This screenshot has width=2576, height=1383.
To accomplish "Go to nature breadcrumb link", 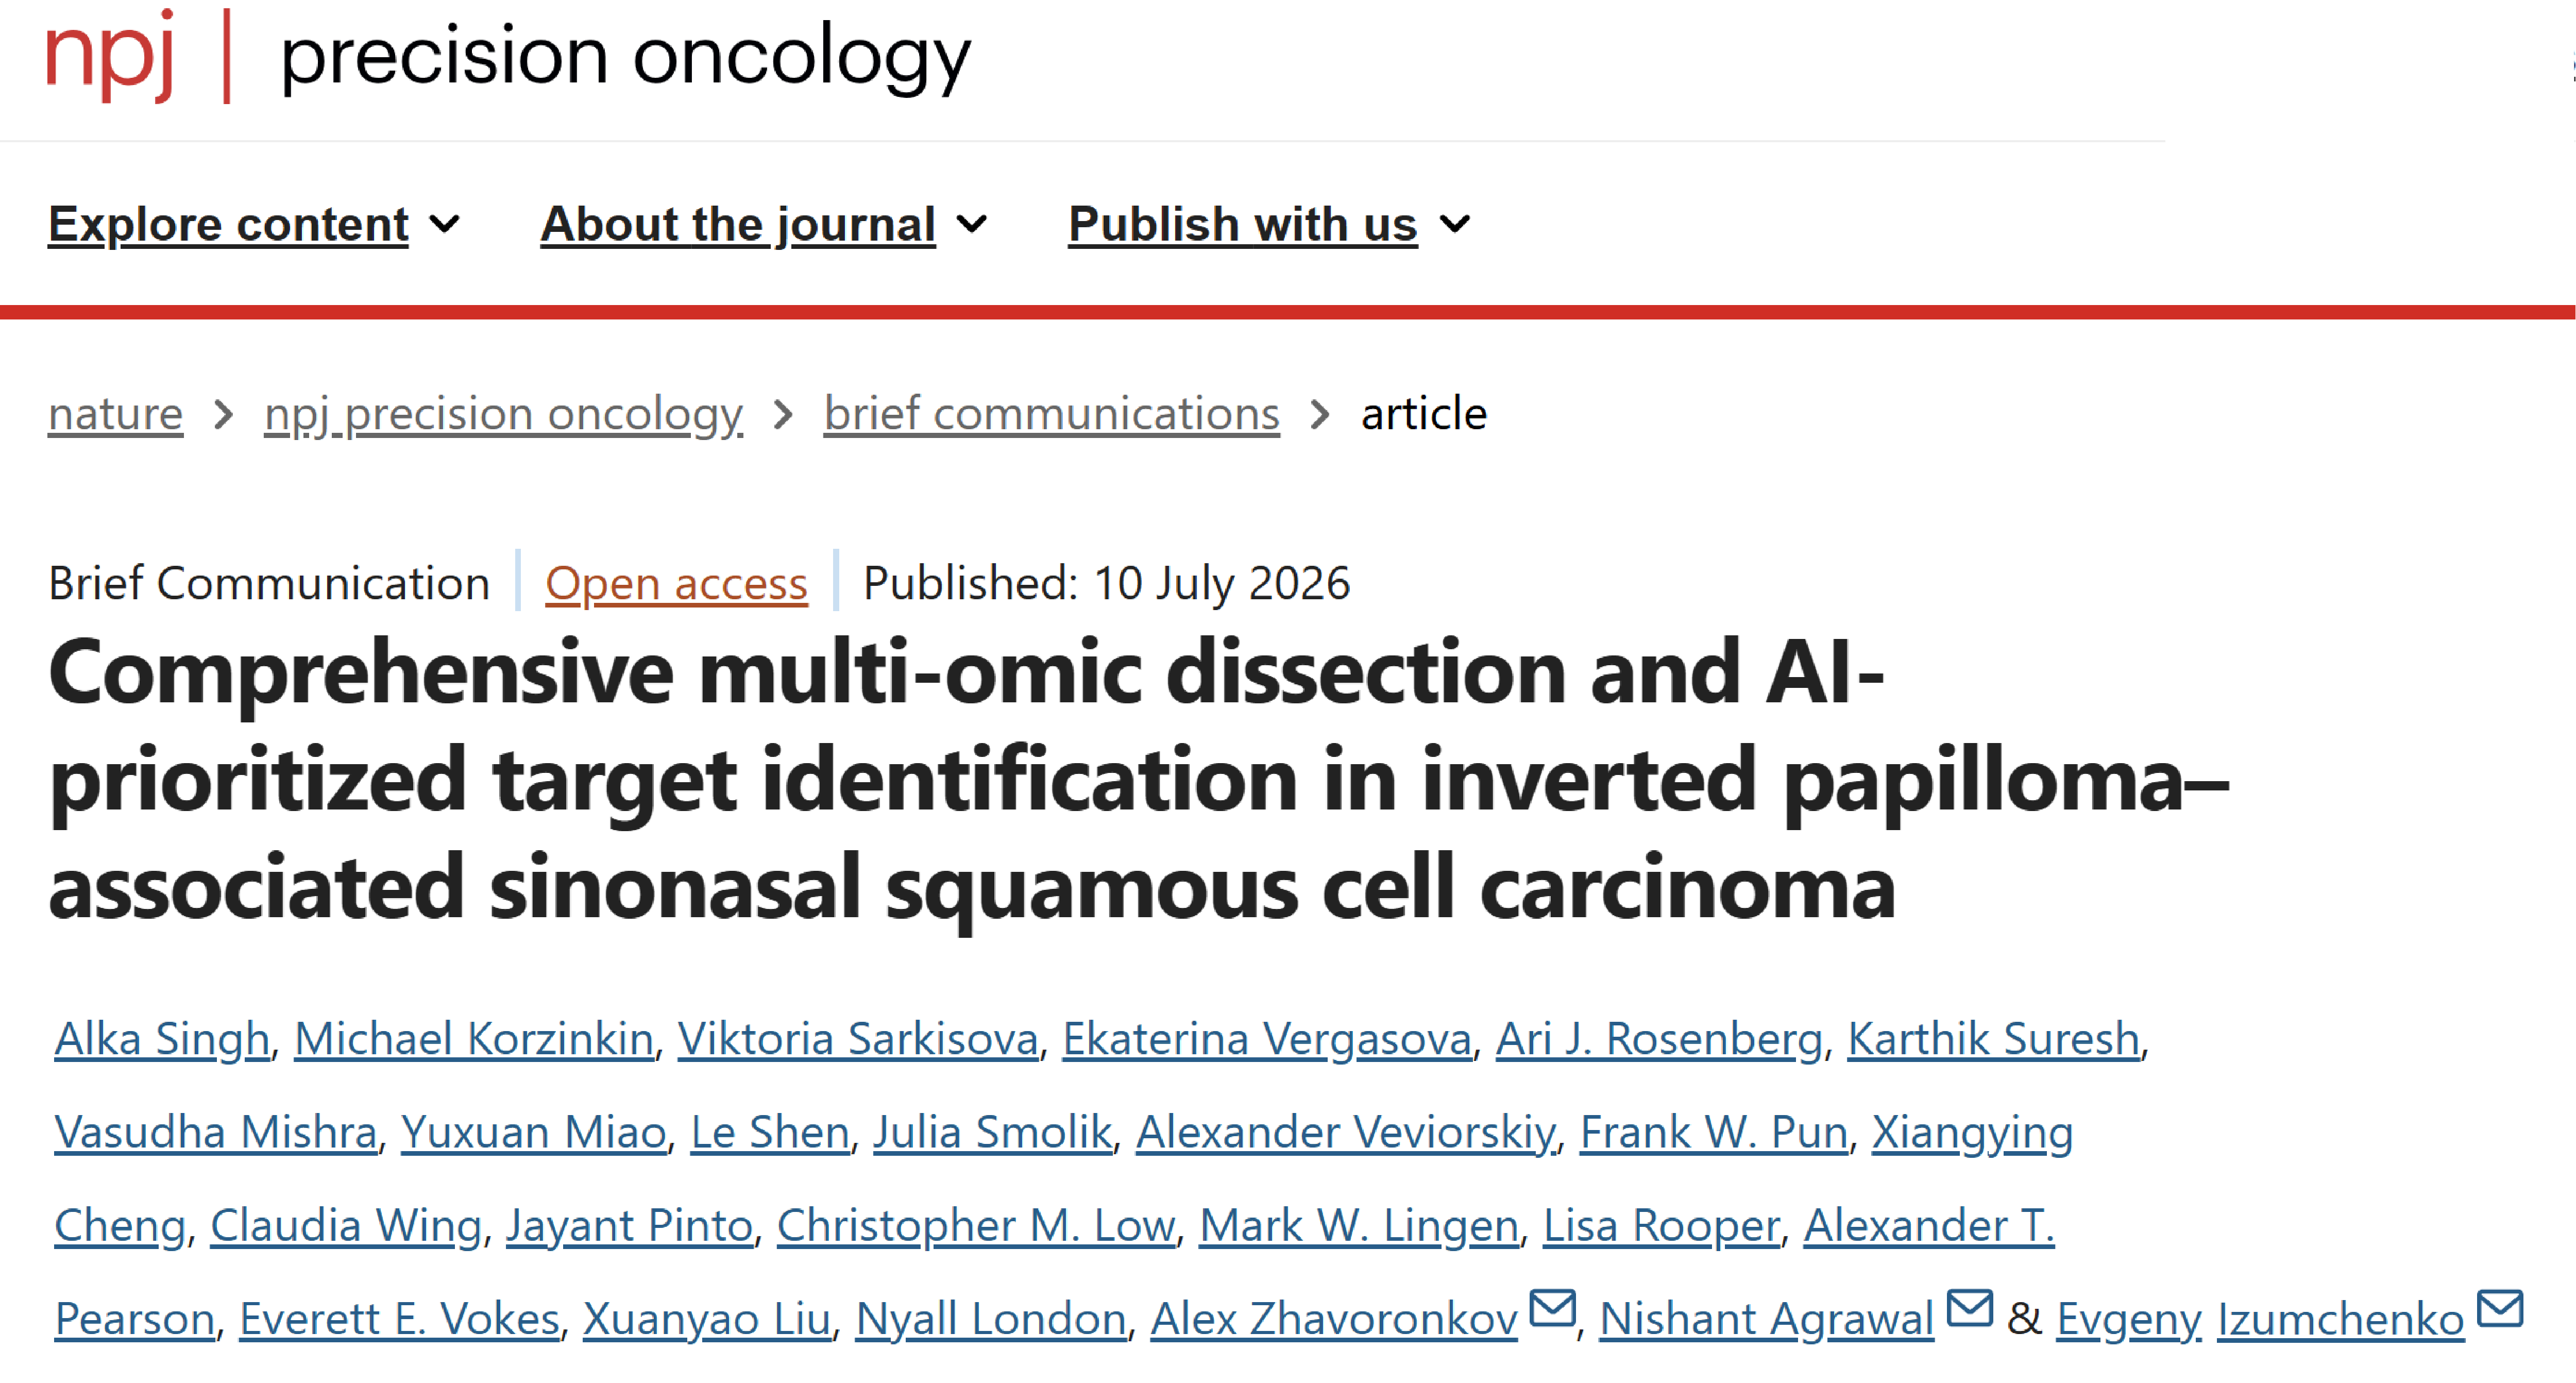I will [116, 413].
